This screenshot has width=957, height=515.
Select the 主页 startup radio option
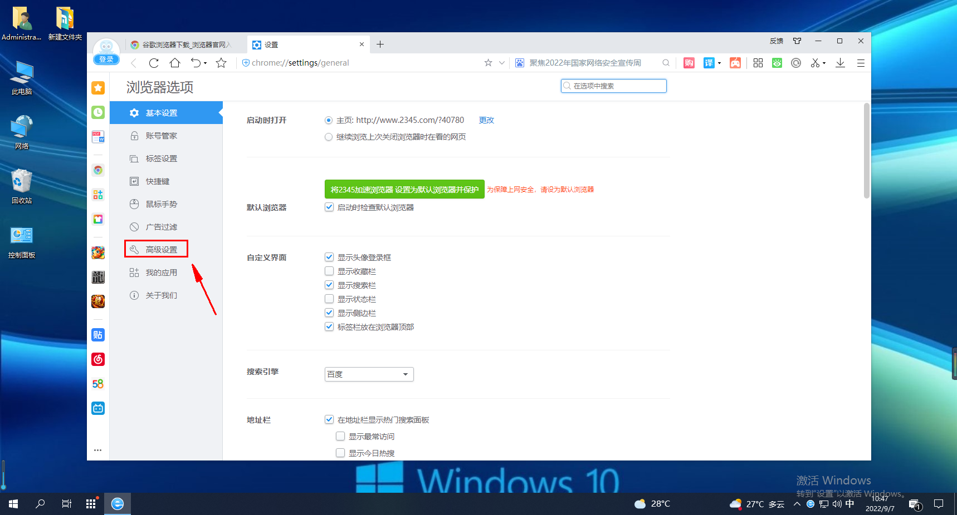pos(329,120)
